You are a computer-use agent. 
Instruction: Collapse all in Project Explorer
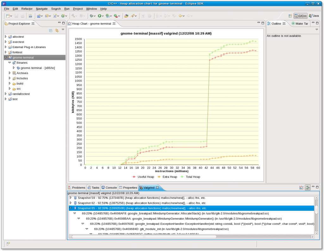[x=51, y=31]
